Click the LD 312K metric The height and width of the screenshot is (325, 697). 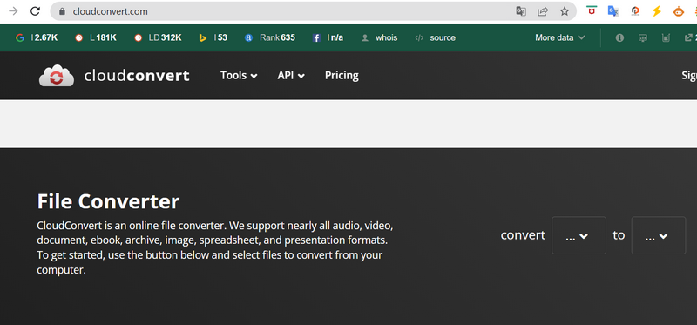click(158, 37)
